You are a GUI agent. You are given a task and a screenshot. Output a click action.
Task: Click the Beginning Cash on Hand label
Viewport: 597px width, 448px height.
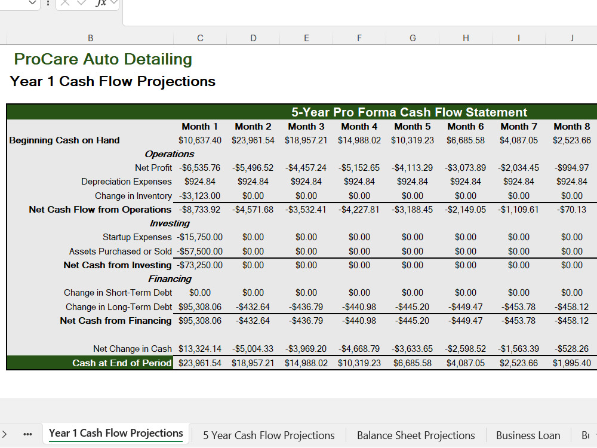coord(64,140)
